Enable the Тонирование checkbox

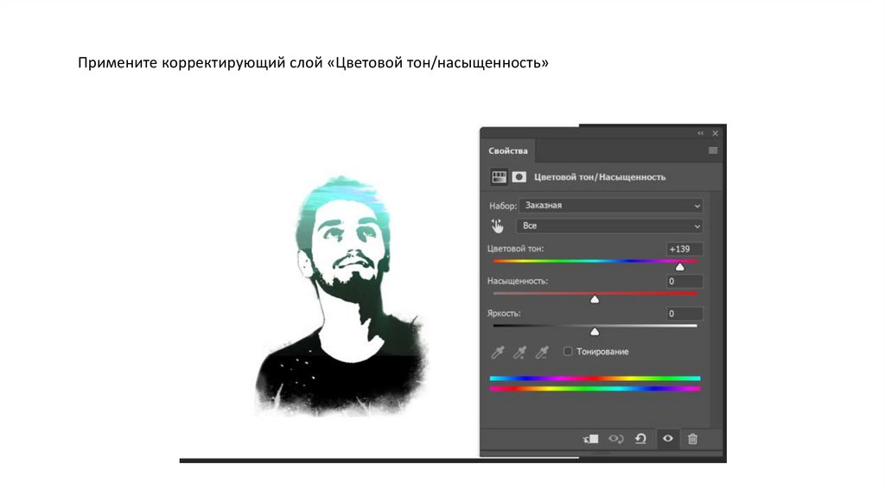pyautogui.click(x=568, y=352)
